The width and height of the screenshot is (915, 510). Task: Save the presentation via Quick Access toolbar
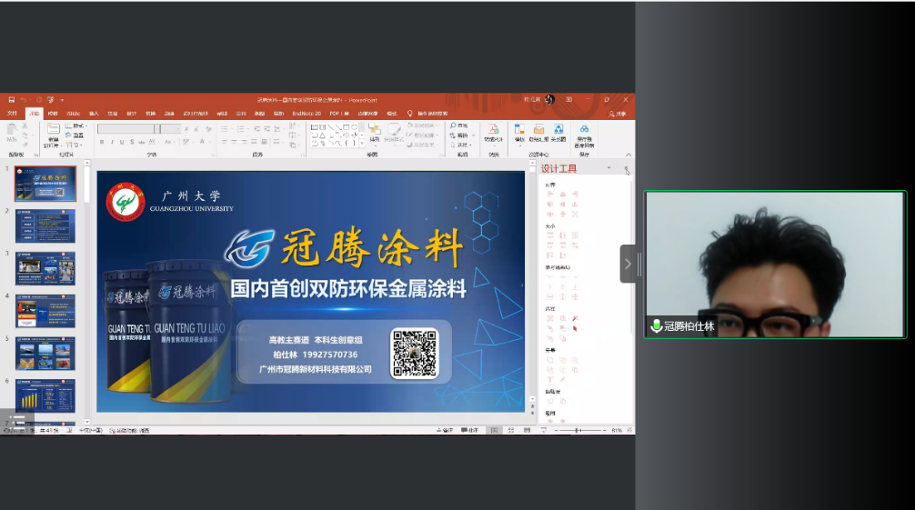point(12,100)
